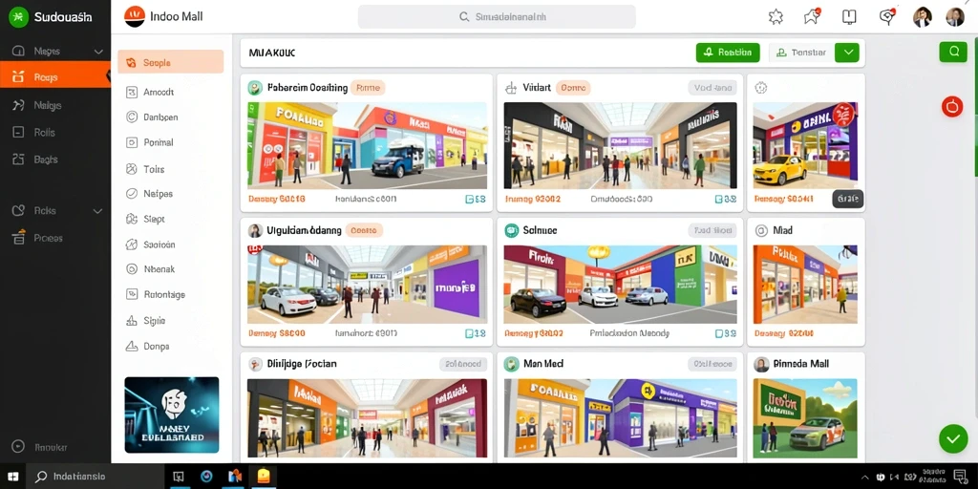Click the user avatar next to Ulguldam card title
This screenshot has height=489, width=978.
(x=255, y=231)
